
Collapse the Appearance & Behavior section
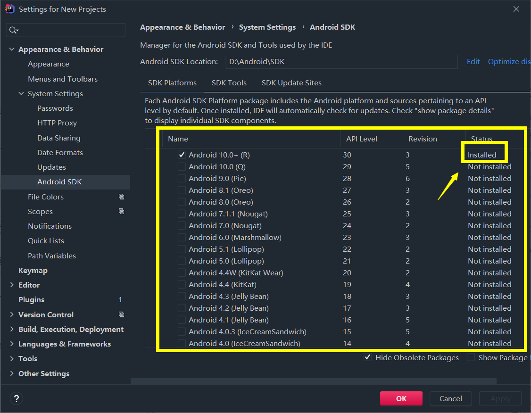point(11,49)
